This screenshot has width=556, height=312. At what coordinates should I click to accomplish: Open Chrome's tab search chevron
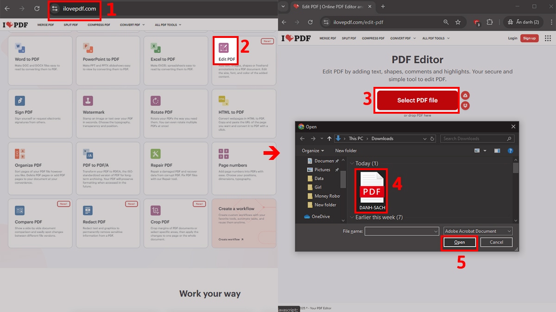pos(284,6)
